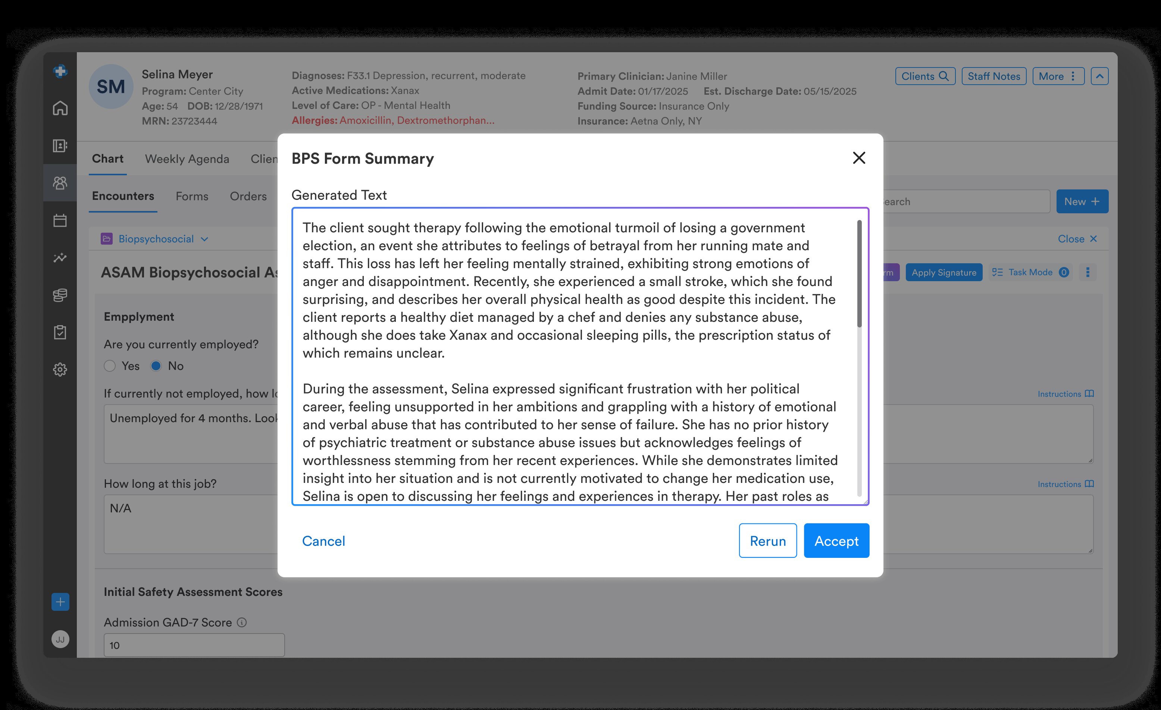1161x710 pixels.
Task: Collapse the client header with chevron
Action: click(1099, 76)
